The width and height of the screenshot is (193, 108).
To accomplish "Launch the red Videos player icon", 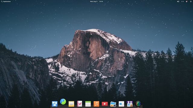I will pyautogui.click(x=105, y=104).
